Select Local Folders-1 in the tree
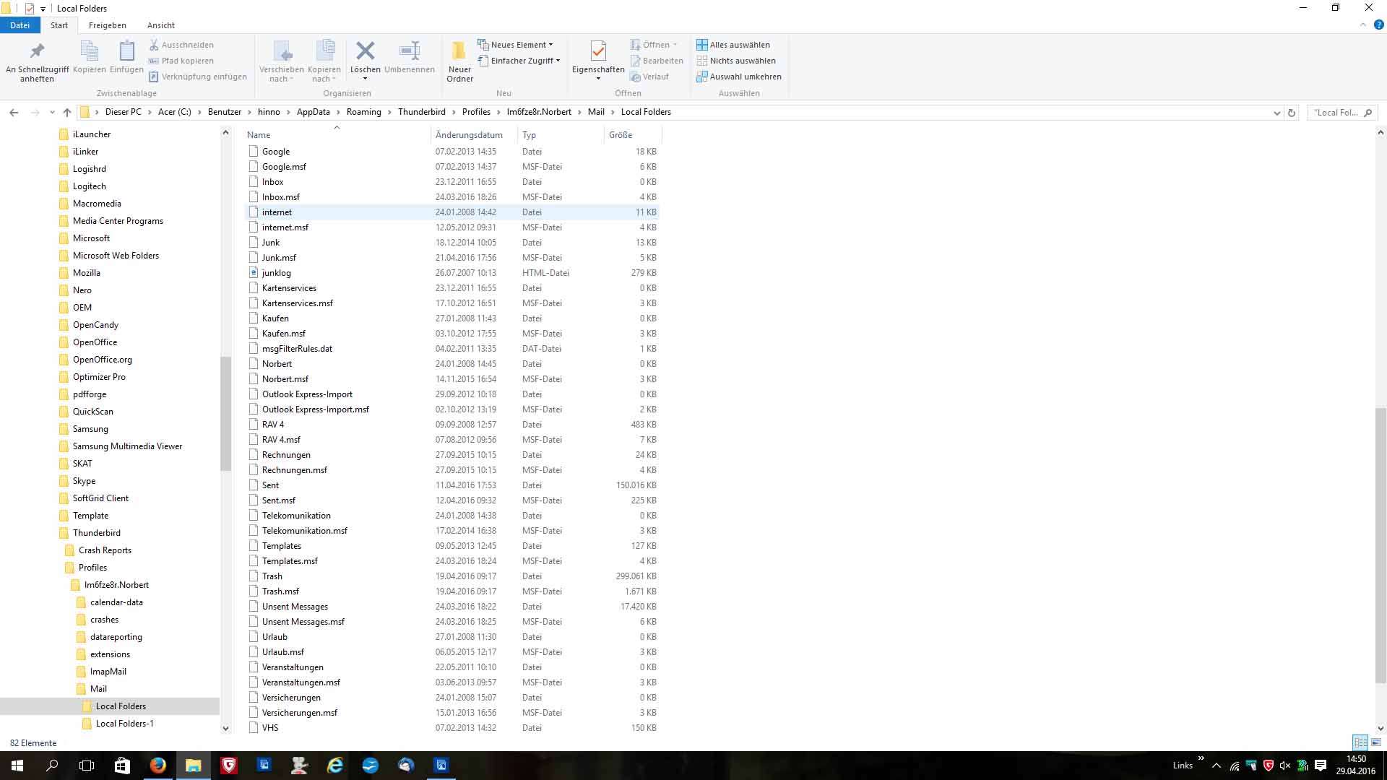 tap(124, 724)
